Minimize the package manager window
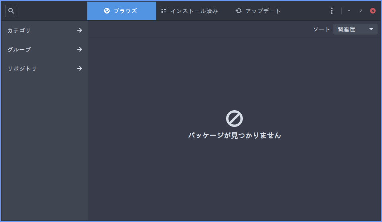 tap(349, 11)
